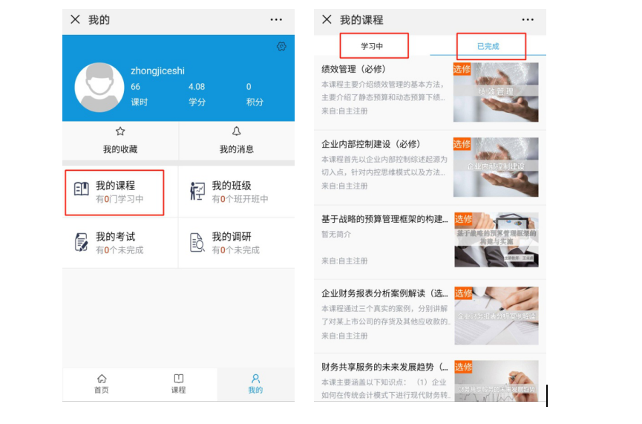Tap the 我的收藏 star icon
Image resolution: width=642 pixels, height=424 pixels.
pyautogui.click(x=120, y=131)
